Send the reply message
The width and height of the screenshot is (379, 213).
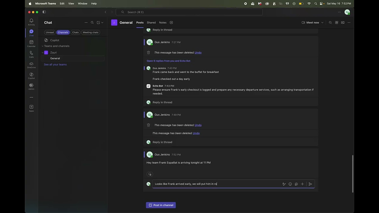tap(310, 184)
